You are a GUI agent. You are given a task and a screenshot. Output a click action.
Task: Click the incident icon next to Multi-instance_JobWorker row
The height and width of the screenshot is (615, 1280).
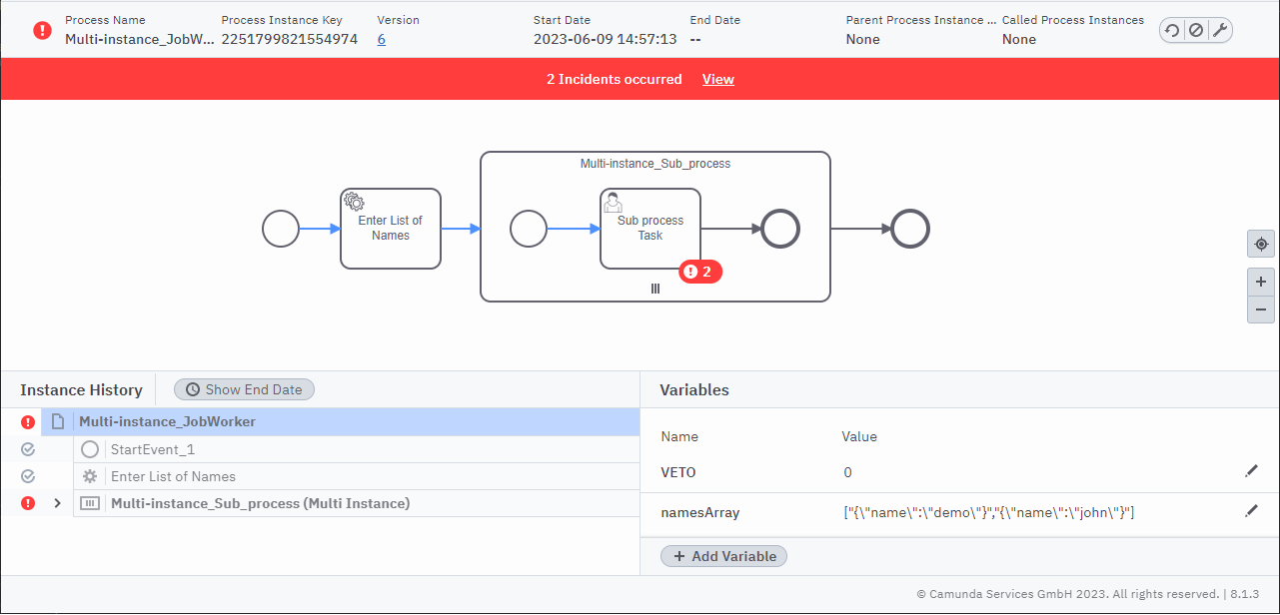click(x=28, y=422)
